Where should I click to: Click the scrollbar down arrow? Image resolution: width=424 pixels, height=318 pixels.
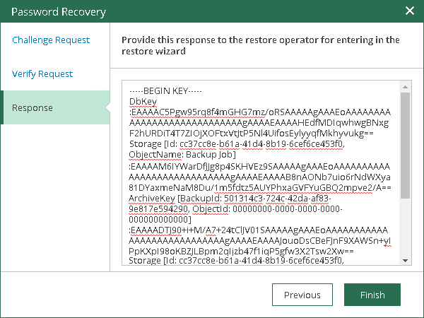click(x=406, y=260)
